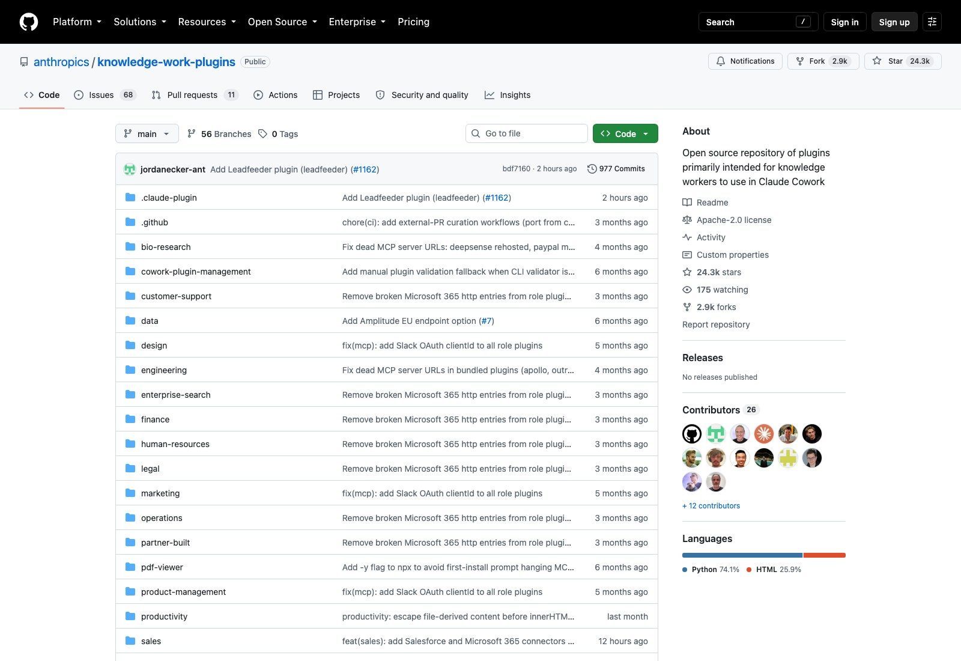This screenshot has height=661, width=961.
Task: Click Report repository link
Action: point(716,324)
